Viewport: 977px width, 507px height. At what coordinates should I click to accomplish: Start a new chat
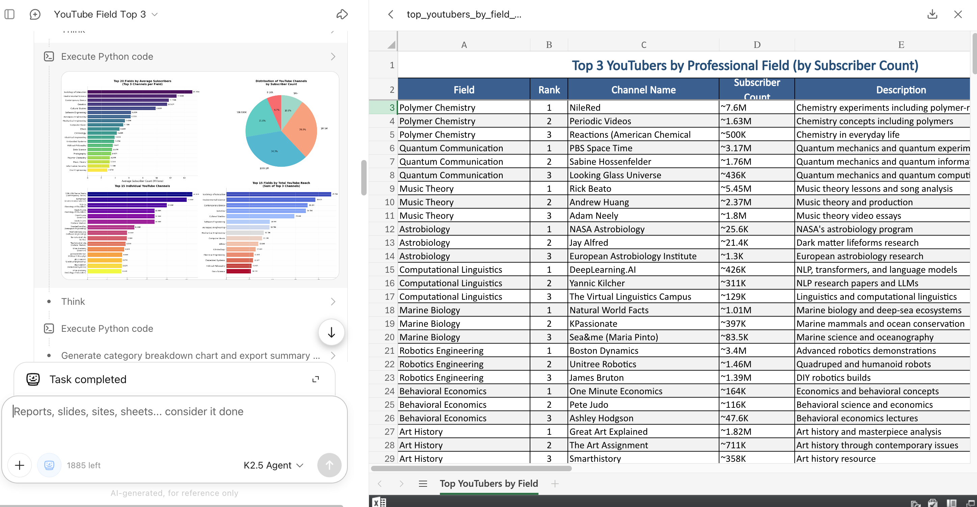(x=35, y=15)
